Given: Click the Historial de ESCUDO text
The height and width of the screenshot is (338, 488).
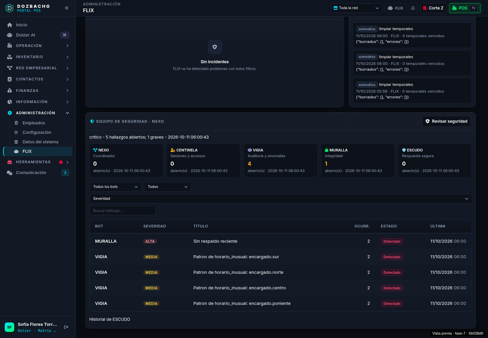Looking at the screenshot, I should click(x=109, y=319).
